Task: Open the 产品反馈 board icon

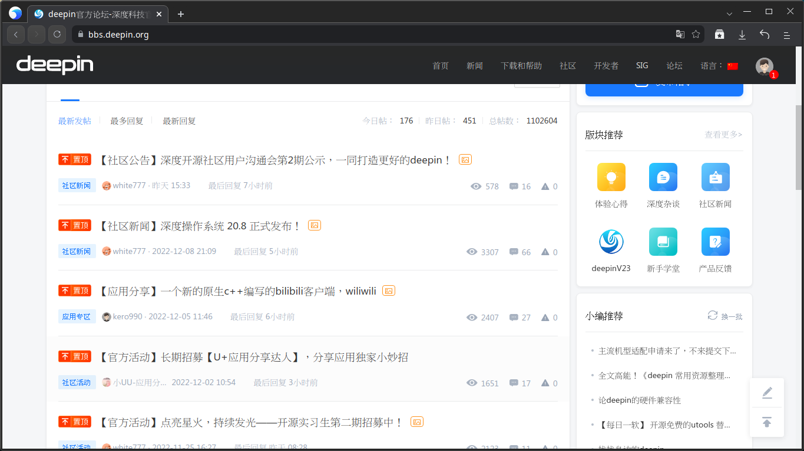Action: [x=715, y=242]
